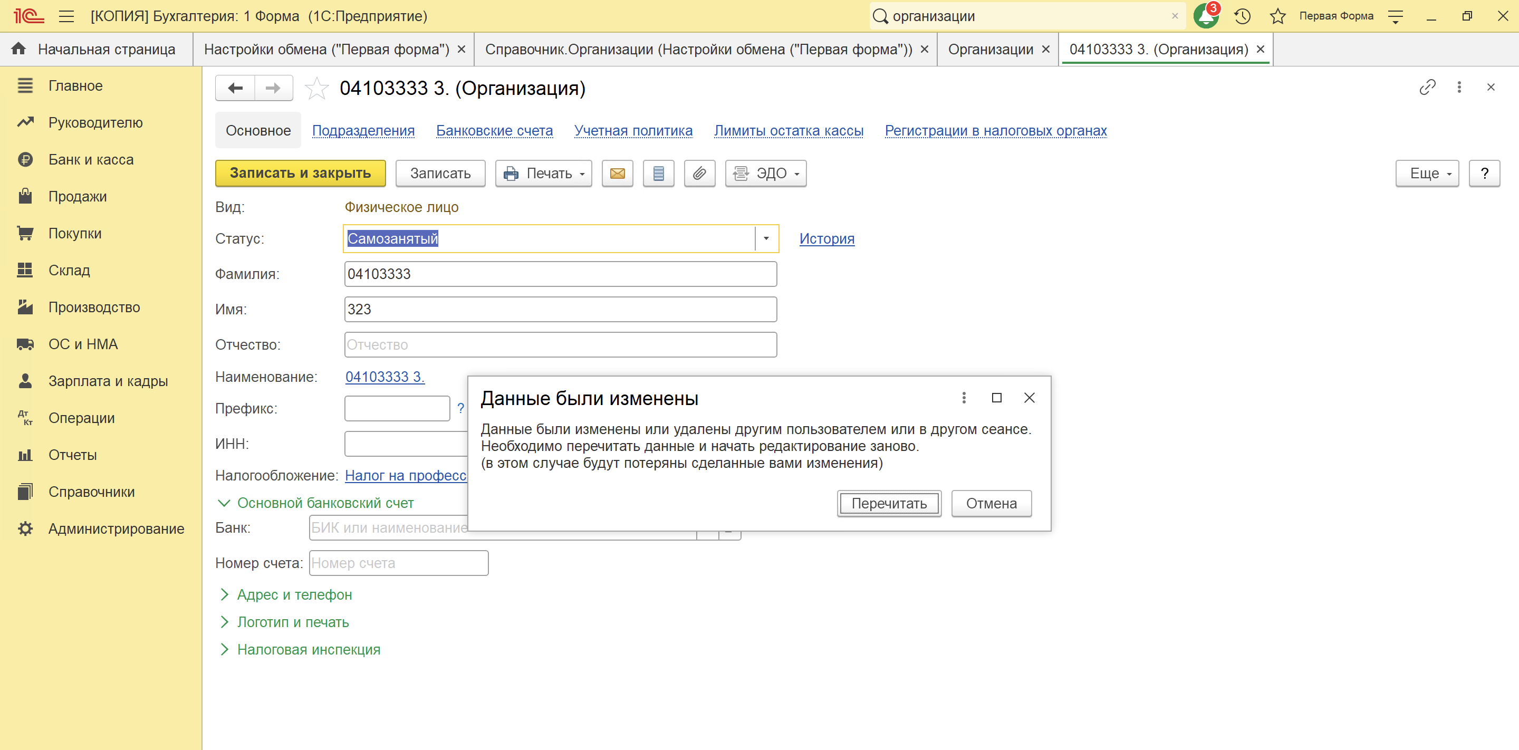This screenshot has width=1519, height=750.
Task: Open Статус dropdown arrow
Action: coord(766,239)
